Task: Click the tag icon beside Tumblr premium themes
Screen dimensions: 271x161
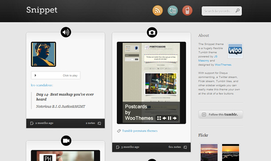Action: tap(119, 131)
